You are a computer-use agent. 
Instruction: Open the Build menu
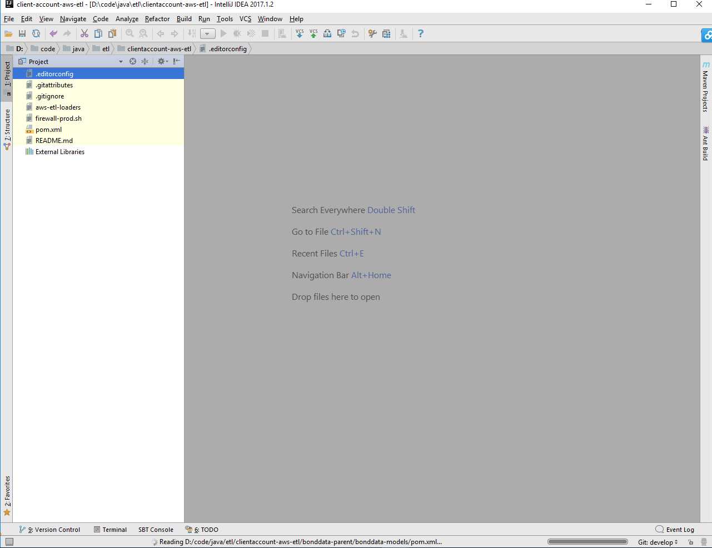point(184,19)
